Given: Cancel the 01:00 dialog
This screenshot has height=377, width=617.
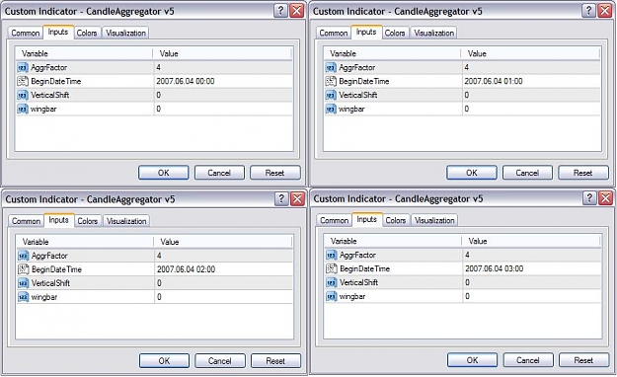Looking at the screenshot, I should coord(527,173).
